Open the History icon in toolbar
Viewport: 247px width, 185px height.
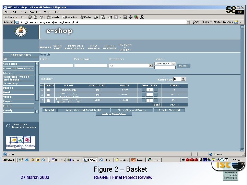(x=96, y=17)
